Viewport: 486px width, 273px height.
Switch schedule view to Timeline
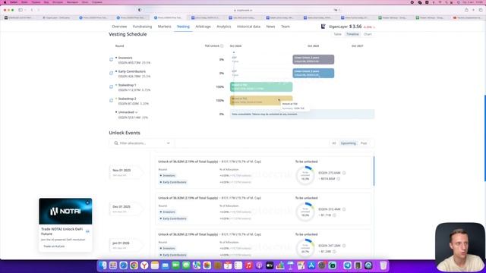pos(352,34)
